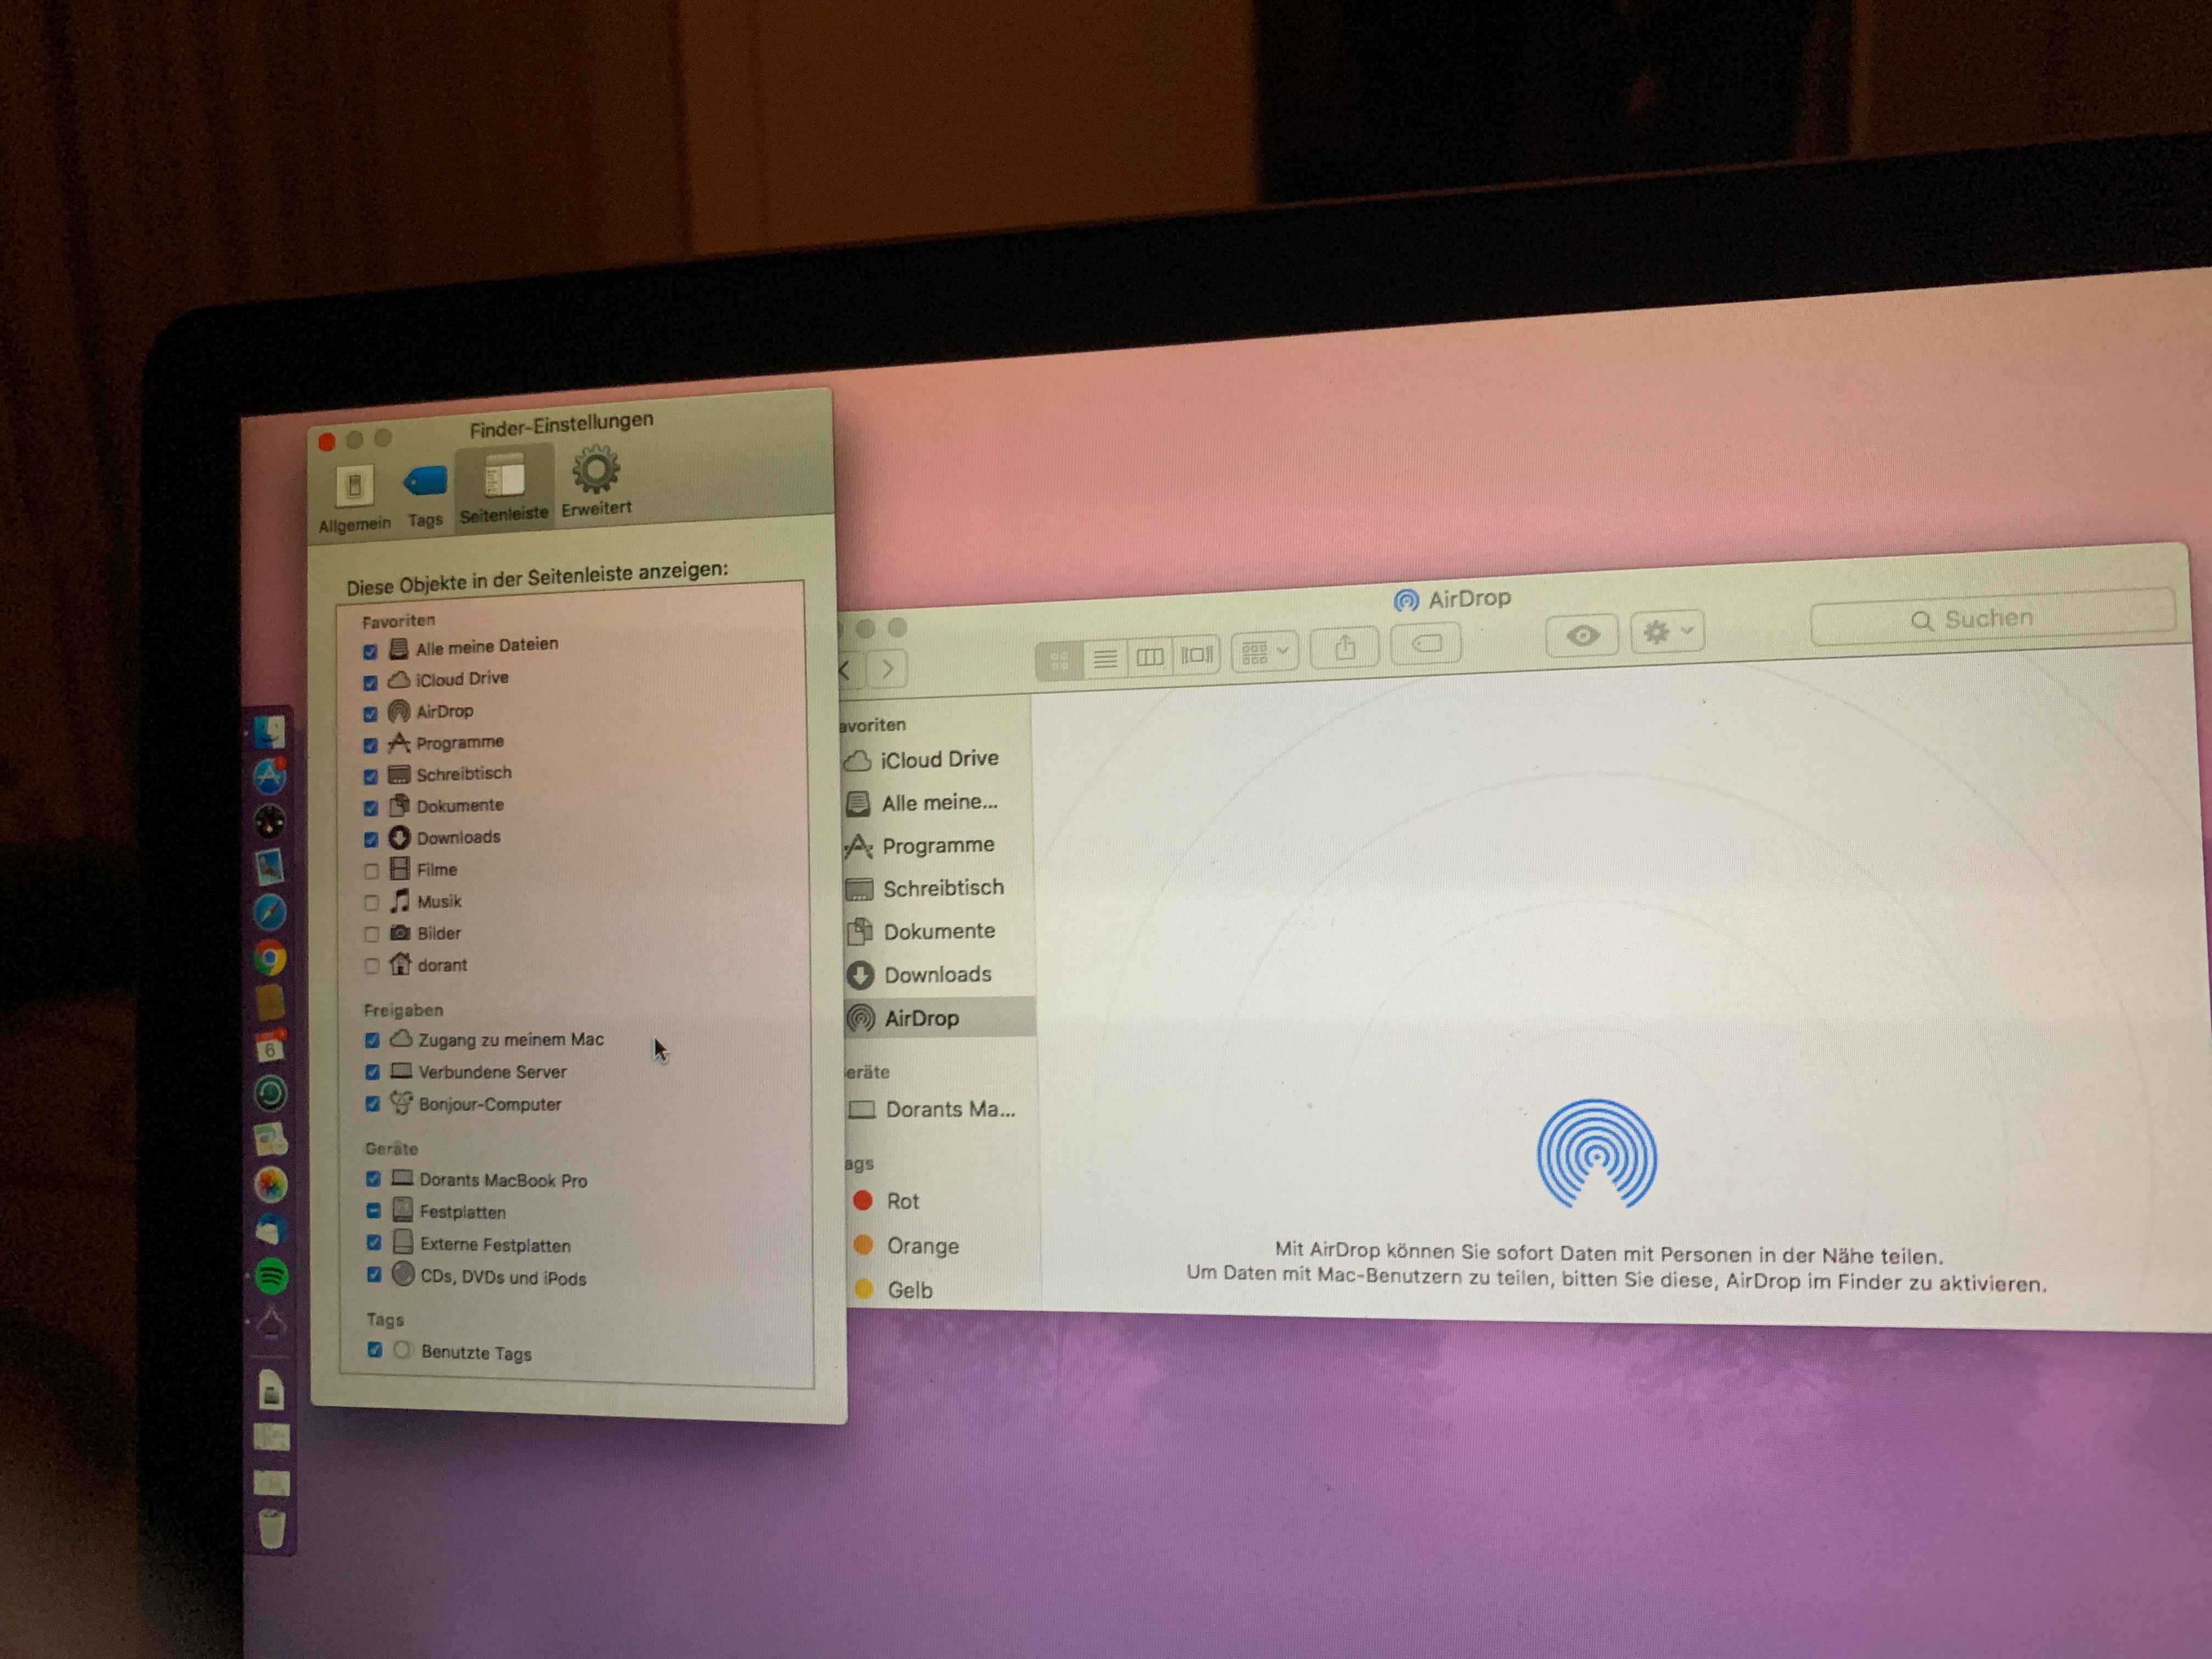Enable the Filme sidebar checkbox
Image resolution: width=2212 pixels, height=1659 pixels.
point(371,871)
